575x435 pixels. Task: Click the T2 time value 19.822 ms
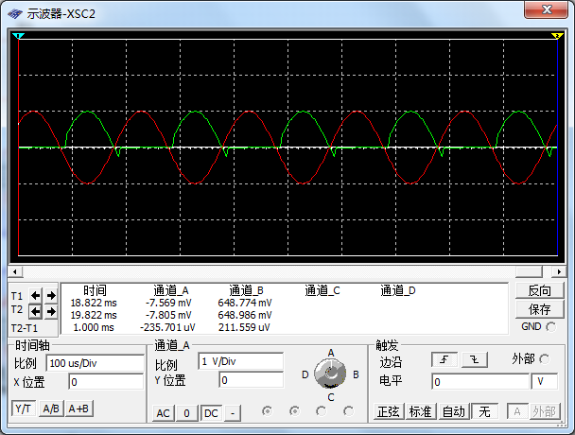click(94, 315)
